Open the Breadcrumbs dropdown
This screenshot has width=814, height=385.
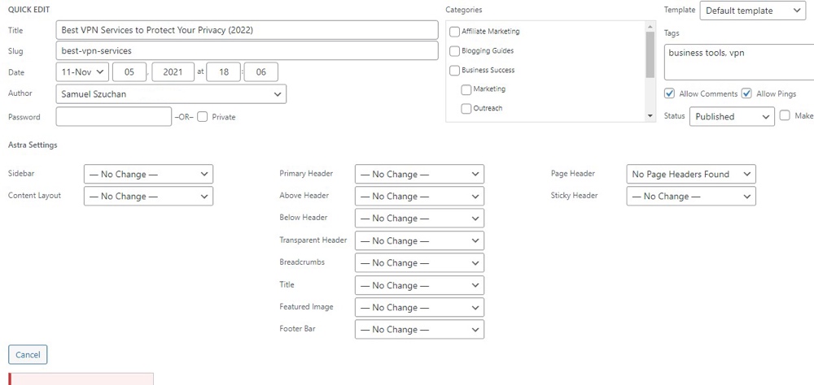coord(419,263)
